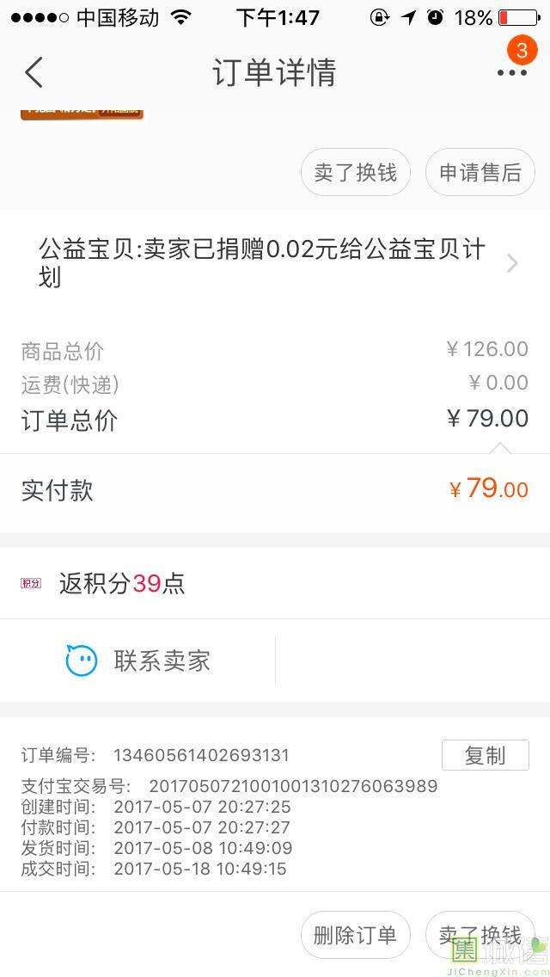
Task: Open the three-dot more options menu
Action: (511, 73)
